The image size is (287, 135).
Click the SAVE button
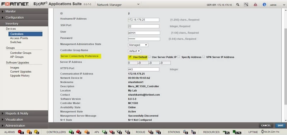click(281, 125)
